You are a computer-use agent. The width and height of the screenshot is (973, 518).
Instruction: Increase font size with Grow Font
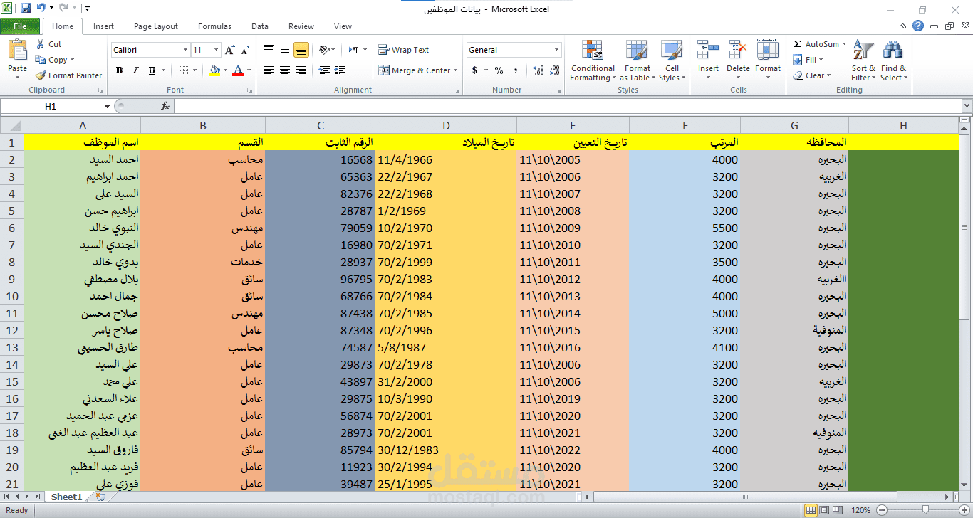pyautogui.click(x=229, y=50)
